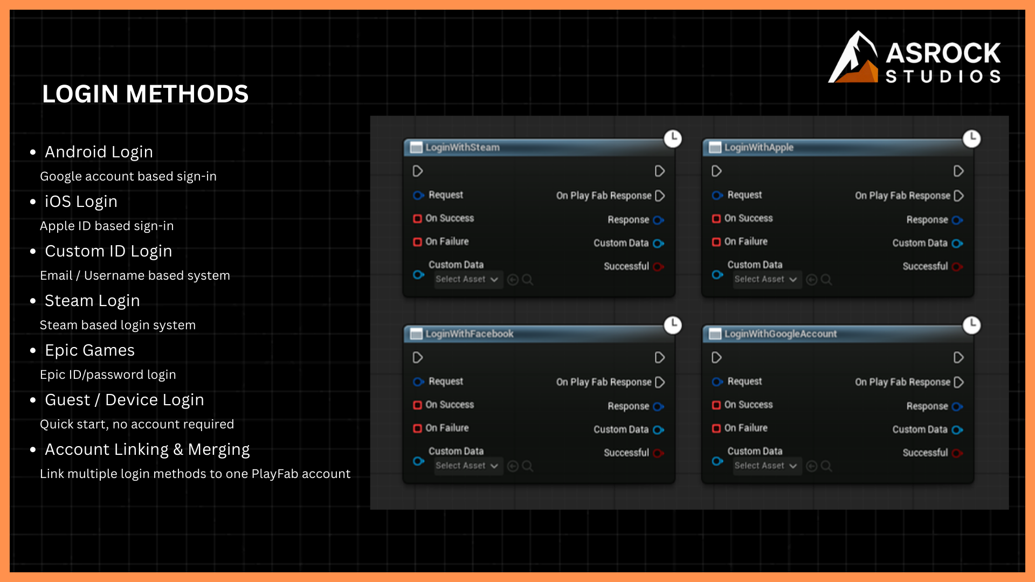
Task: Open the Select Asset dropdown on LoginWithFacebook
Action: [468, 466]
